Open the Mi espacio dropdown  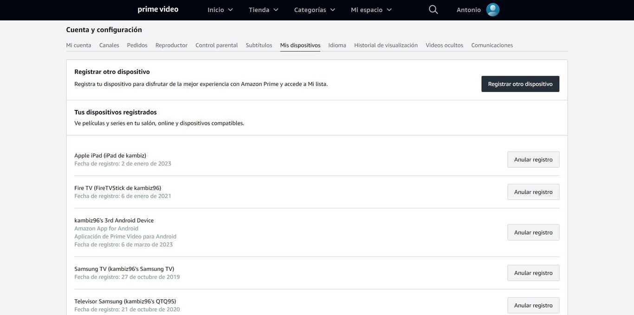point(371,10)
